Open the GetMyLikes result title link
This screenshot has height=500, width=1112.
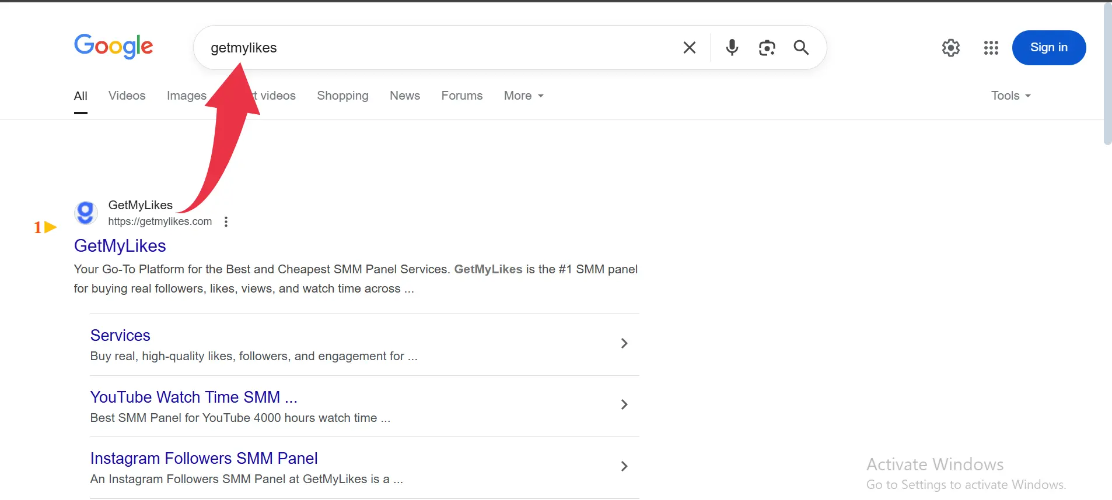[120, 246]
